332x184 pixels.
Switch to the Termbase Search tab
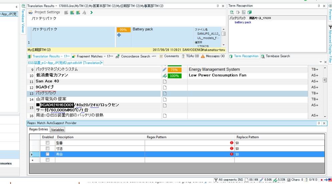(x=276, y=56)
